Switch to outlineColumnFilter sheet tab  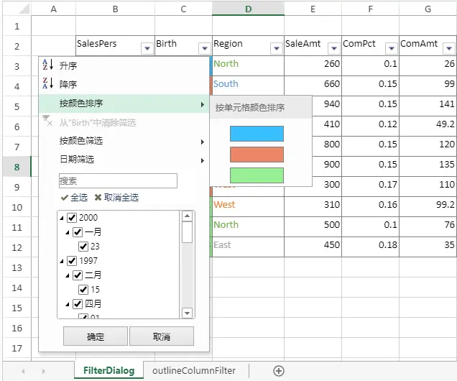pos(194,370)
